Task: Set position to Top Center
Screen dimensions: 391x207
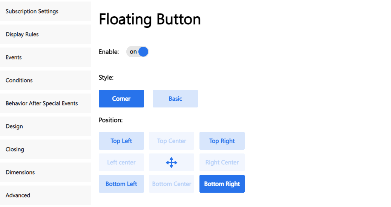Action: coord(171,141)
